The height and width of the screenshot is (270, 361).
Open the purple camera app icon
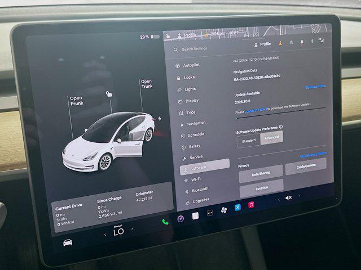pyautogui.click(x=180, y=219)
